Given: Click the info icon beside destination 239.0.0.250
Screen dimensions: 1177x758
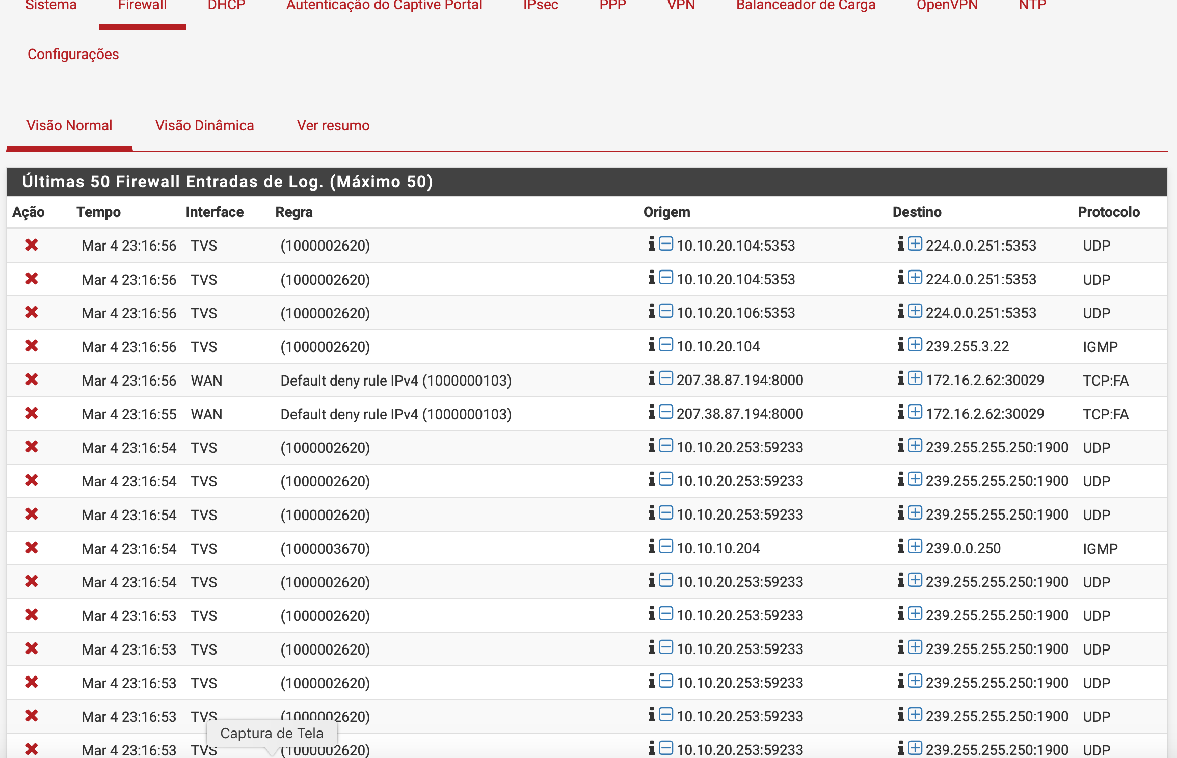Looking at the screenshot, I should pos(900,547).
